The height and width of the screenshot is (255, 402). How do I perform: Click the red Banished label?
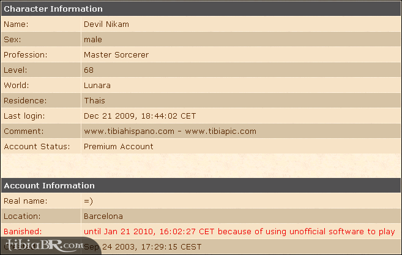coord(22,231)
